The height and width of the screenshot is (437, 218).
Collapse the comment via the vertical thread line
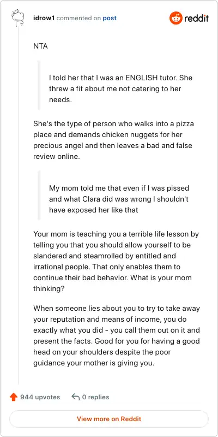pos(19,205)
